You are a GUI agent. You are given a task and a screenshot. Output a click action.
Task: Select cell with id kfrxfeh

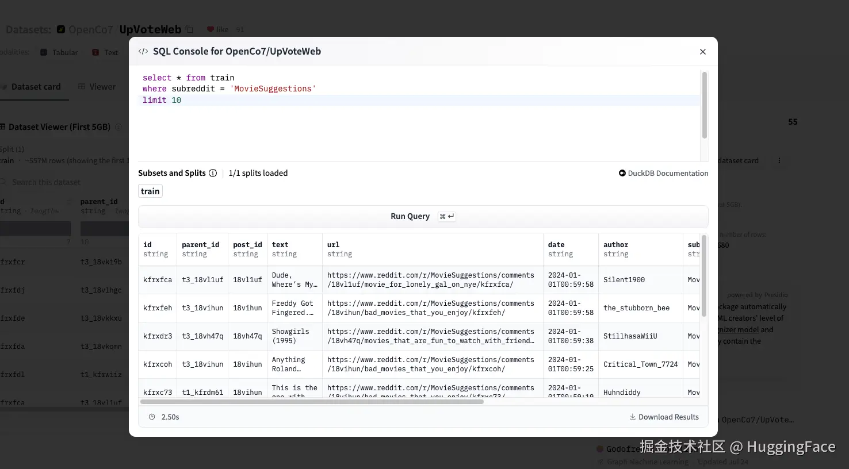coord(158,308)
